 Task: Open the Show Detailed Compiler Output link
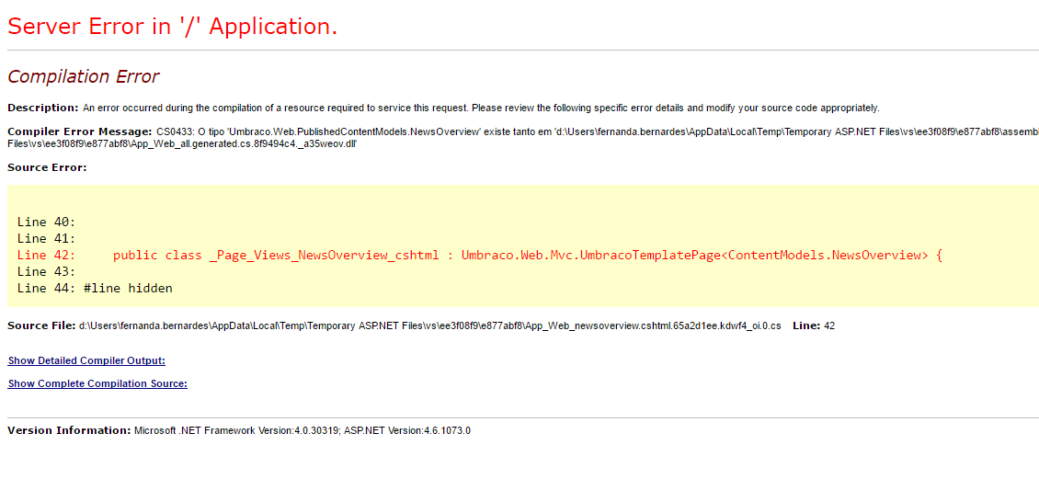point(86,361)
